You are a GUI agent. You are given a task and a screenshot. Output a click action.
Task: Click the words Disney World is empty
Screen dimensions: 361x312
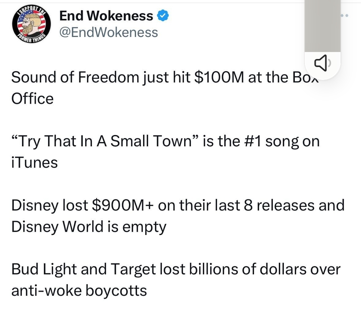(x=89, y=227)
